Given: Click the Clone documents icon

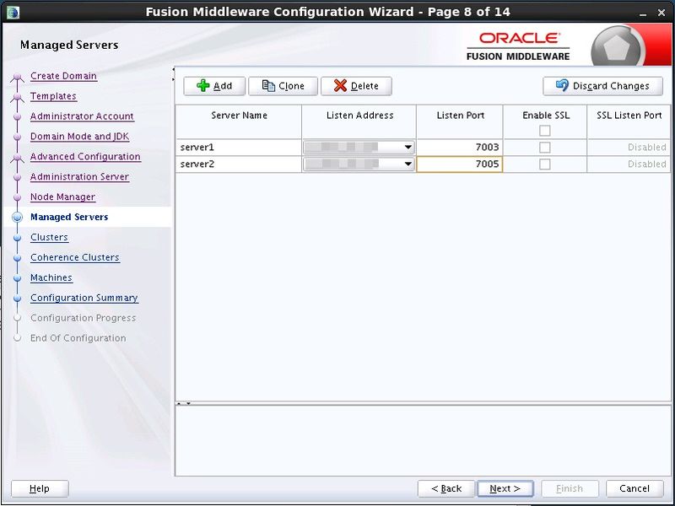Looking at the screenshot, I should [268, 86].
